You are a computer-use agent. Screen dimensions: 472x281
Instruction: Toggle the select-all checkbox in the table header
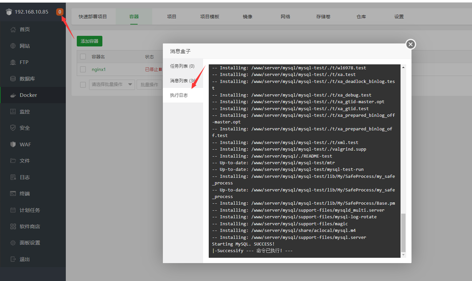tap(83, 57)
